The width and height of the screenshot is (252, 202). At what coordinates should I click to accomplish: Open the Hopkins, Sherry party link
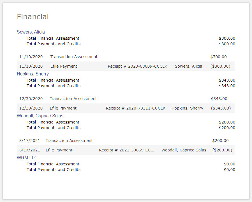pos(33,74)
